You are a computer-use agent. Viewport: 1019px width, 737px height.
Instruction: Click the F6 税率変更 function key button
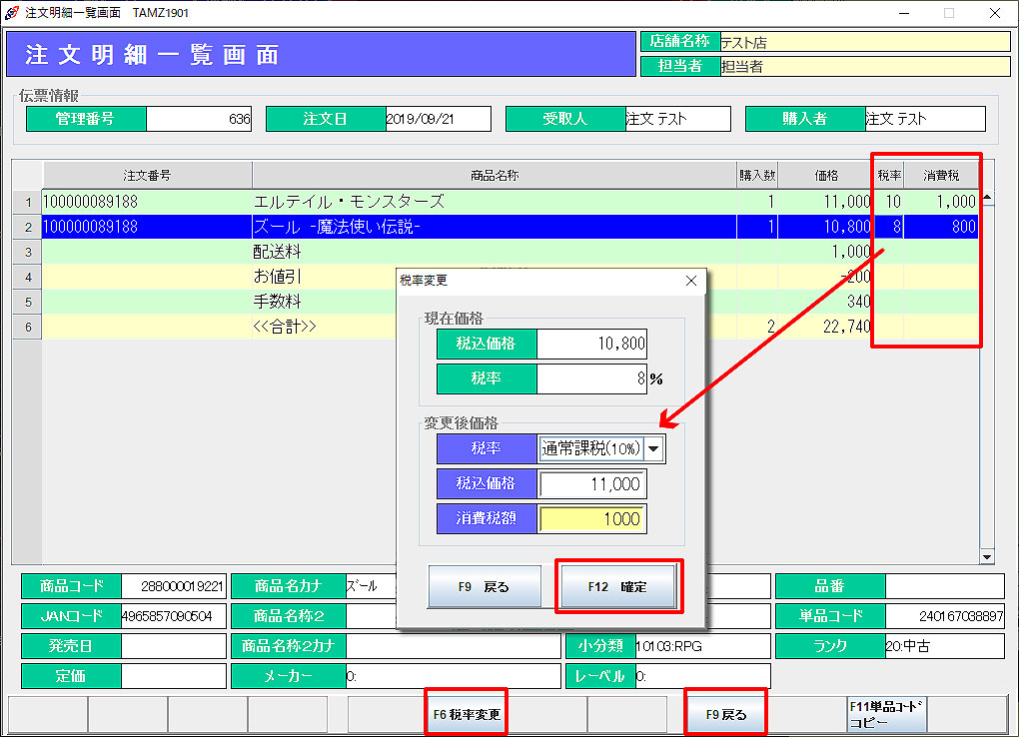[x=466, y=715]
